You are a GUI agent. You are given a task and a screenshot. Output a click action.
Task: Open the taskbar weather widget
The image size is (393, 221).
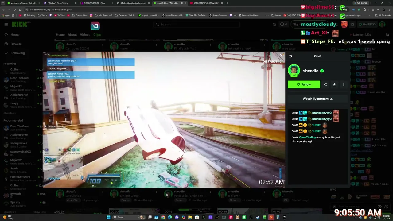tap(8, 217)
